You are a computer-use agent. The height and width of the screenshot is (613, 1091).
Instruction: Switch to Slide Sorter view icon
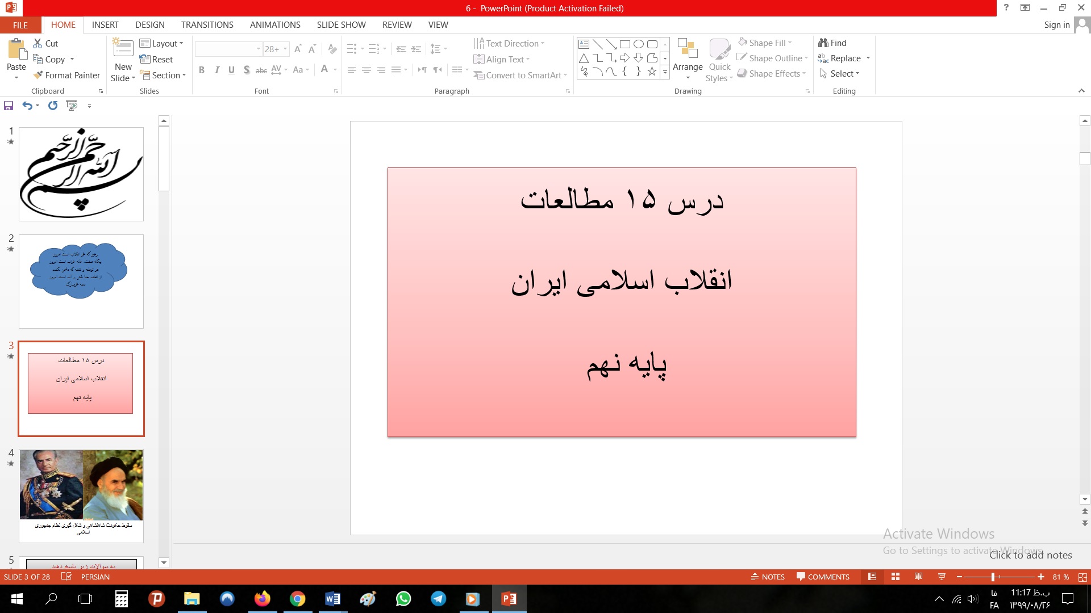[896, 577]
